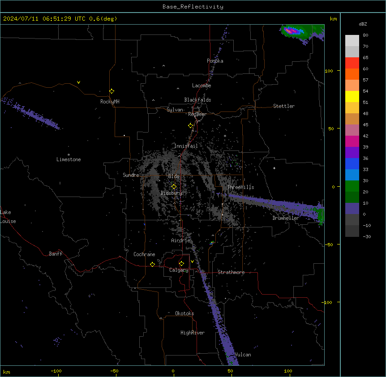Click the white cross marker north of Drumheller
The width and height of the screenshot is (386, 377).
coord(274,168)
